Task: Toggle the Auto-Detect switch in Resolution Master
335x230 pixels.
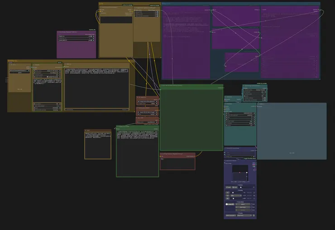Action: tap(230, 204)
